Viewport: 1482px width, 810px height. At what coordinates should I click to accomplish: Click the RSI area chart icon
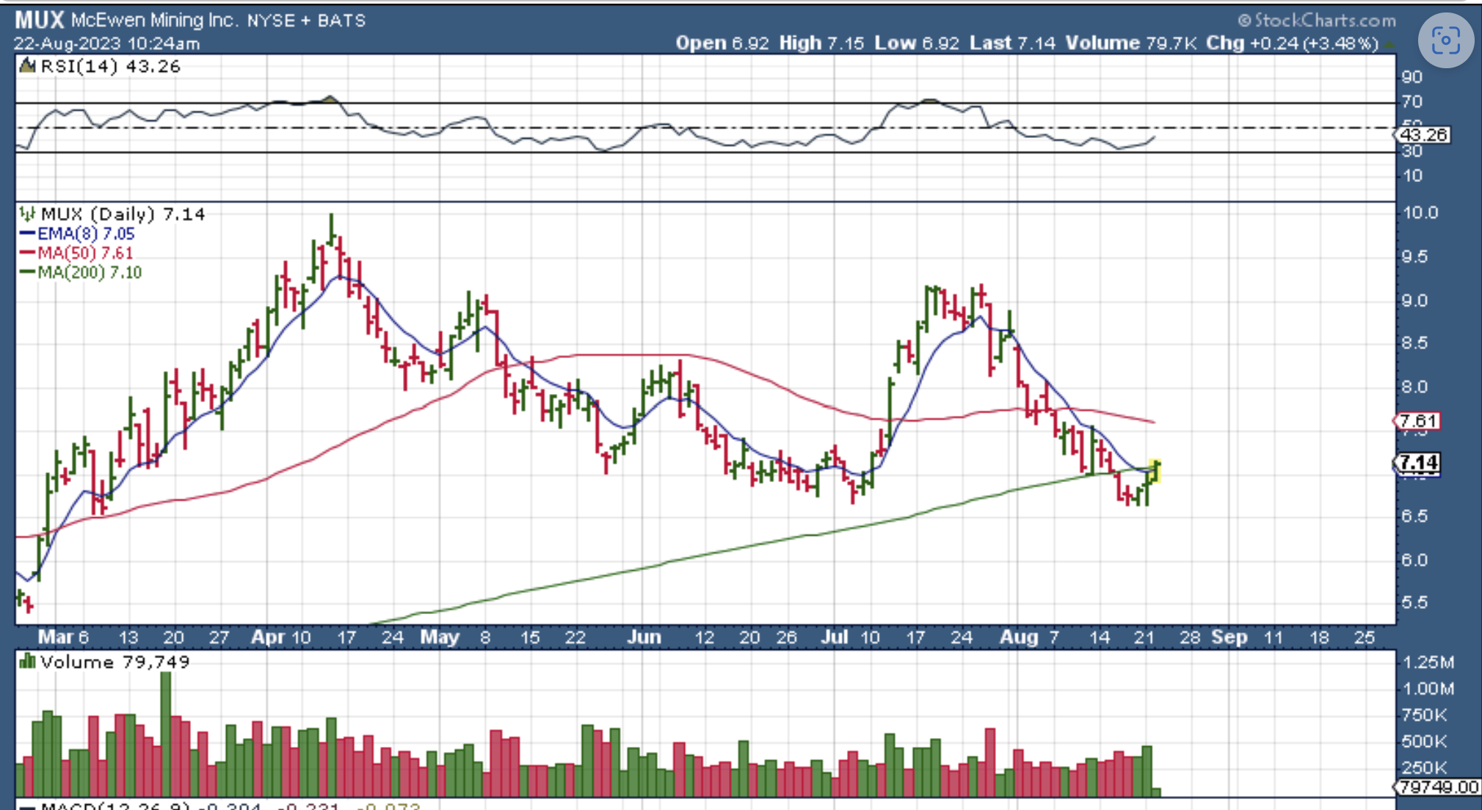tap(27, 66)
